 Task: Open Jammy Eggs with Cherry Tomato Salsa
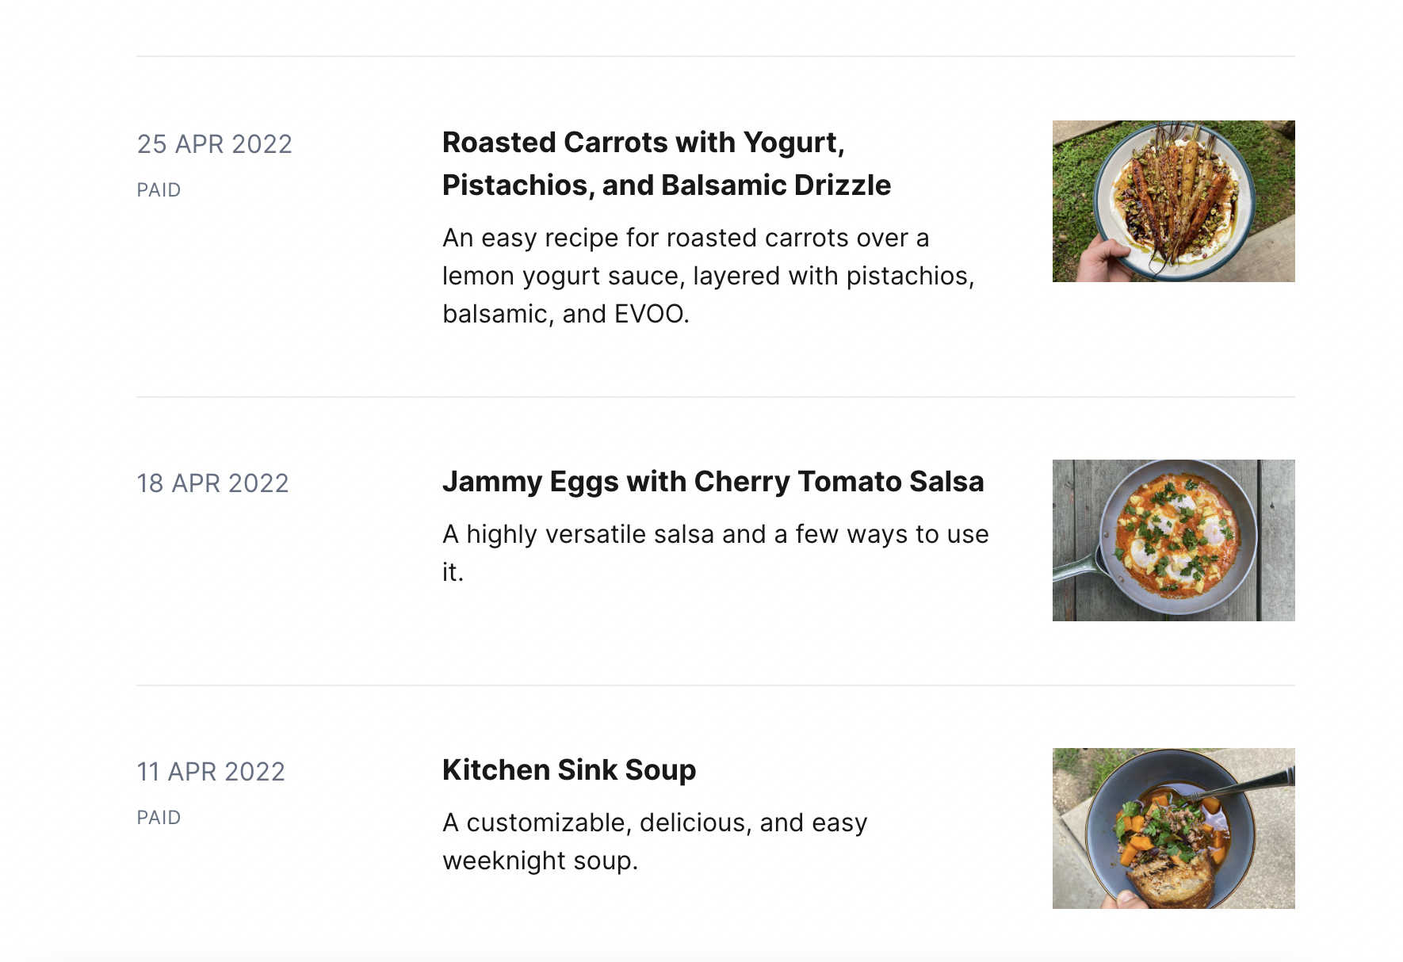click(x=713, y=482)
